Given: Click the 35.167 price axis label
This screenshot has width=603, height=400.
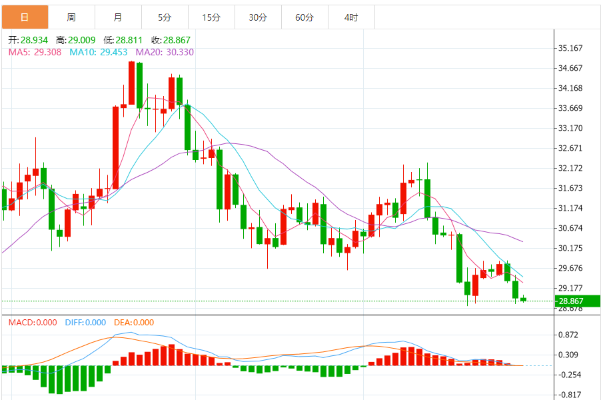Looking at the screenshot, I should (570, 48).
